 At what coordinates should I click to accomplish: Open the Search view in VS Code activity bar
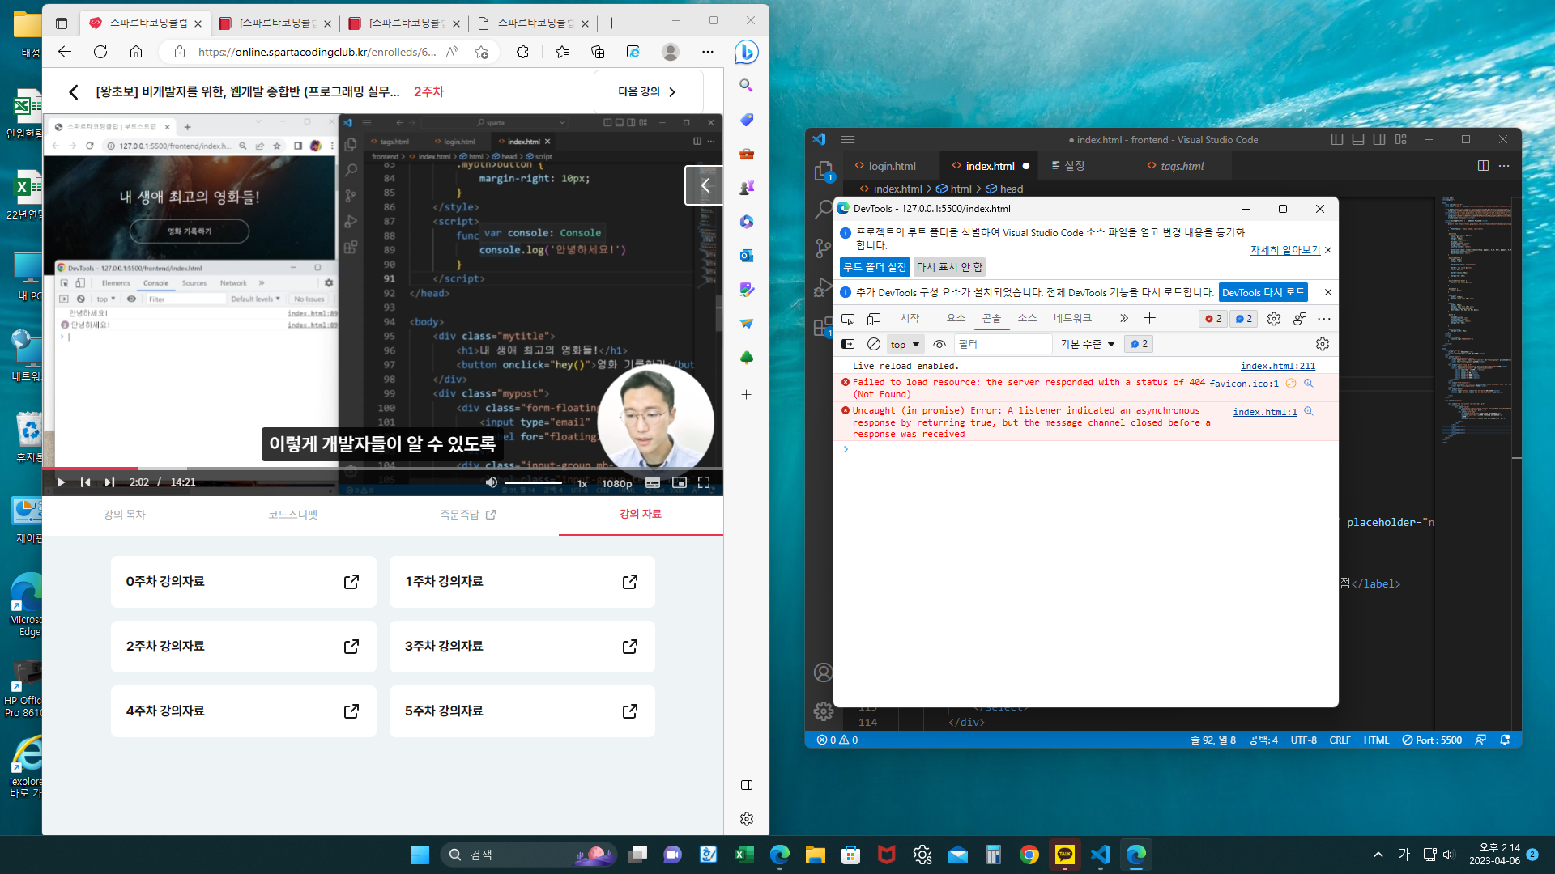click(x=823, y=210)
